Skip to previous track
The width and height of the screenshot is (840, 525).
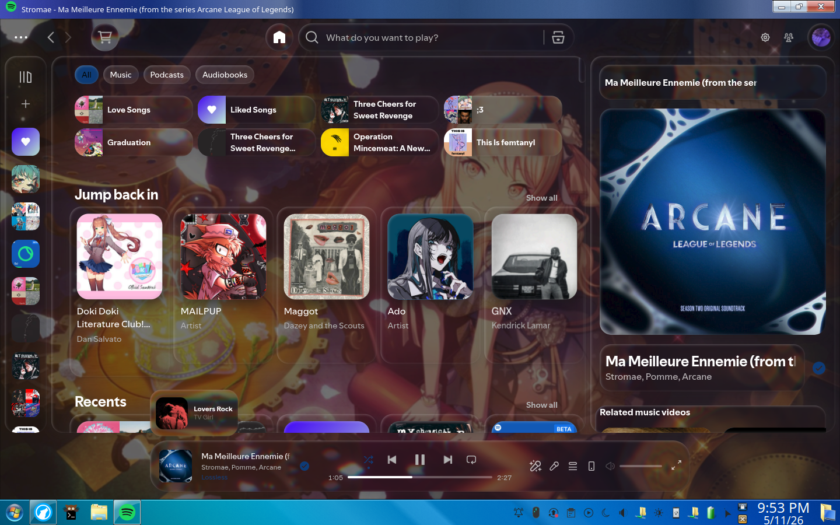coord(392,460)
